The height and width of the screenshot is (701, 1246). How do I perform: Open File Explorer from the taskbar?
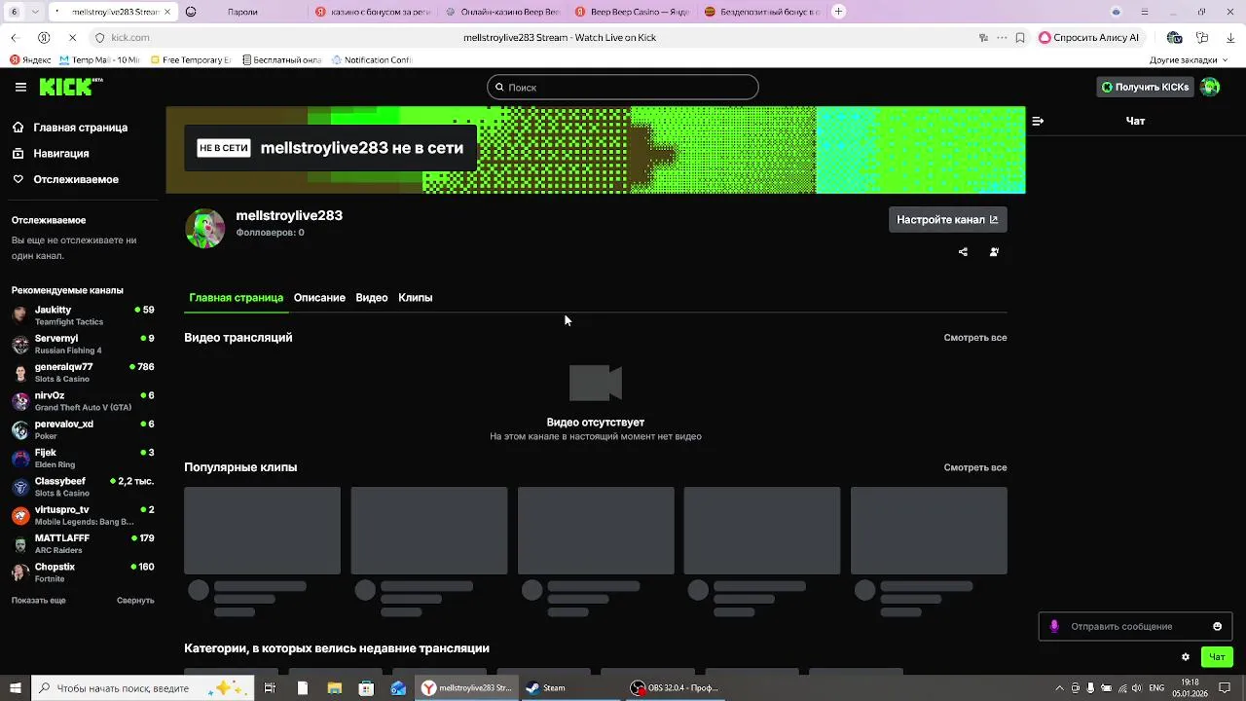coord(334,688)
